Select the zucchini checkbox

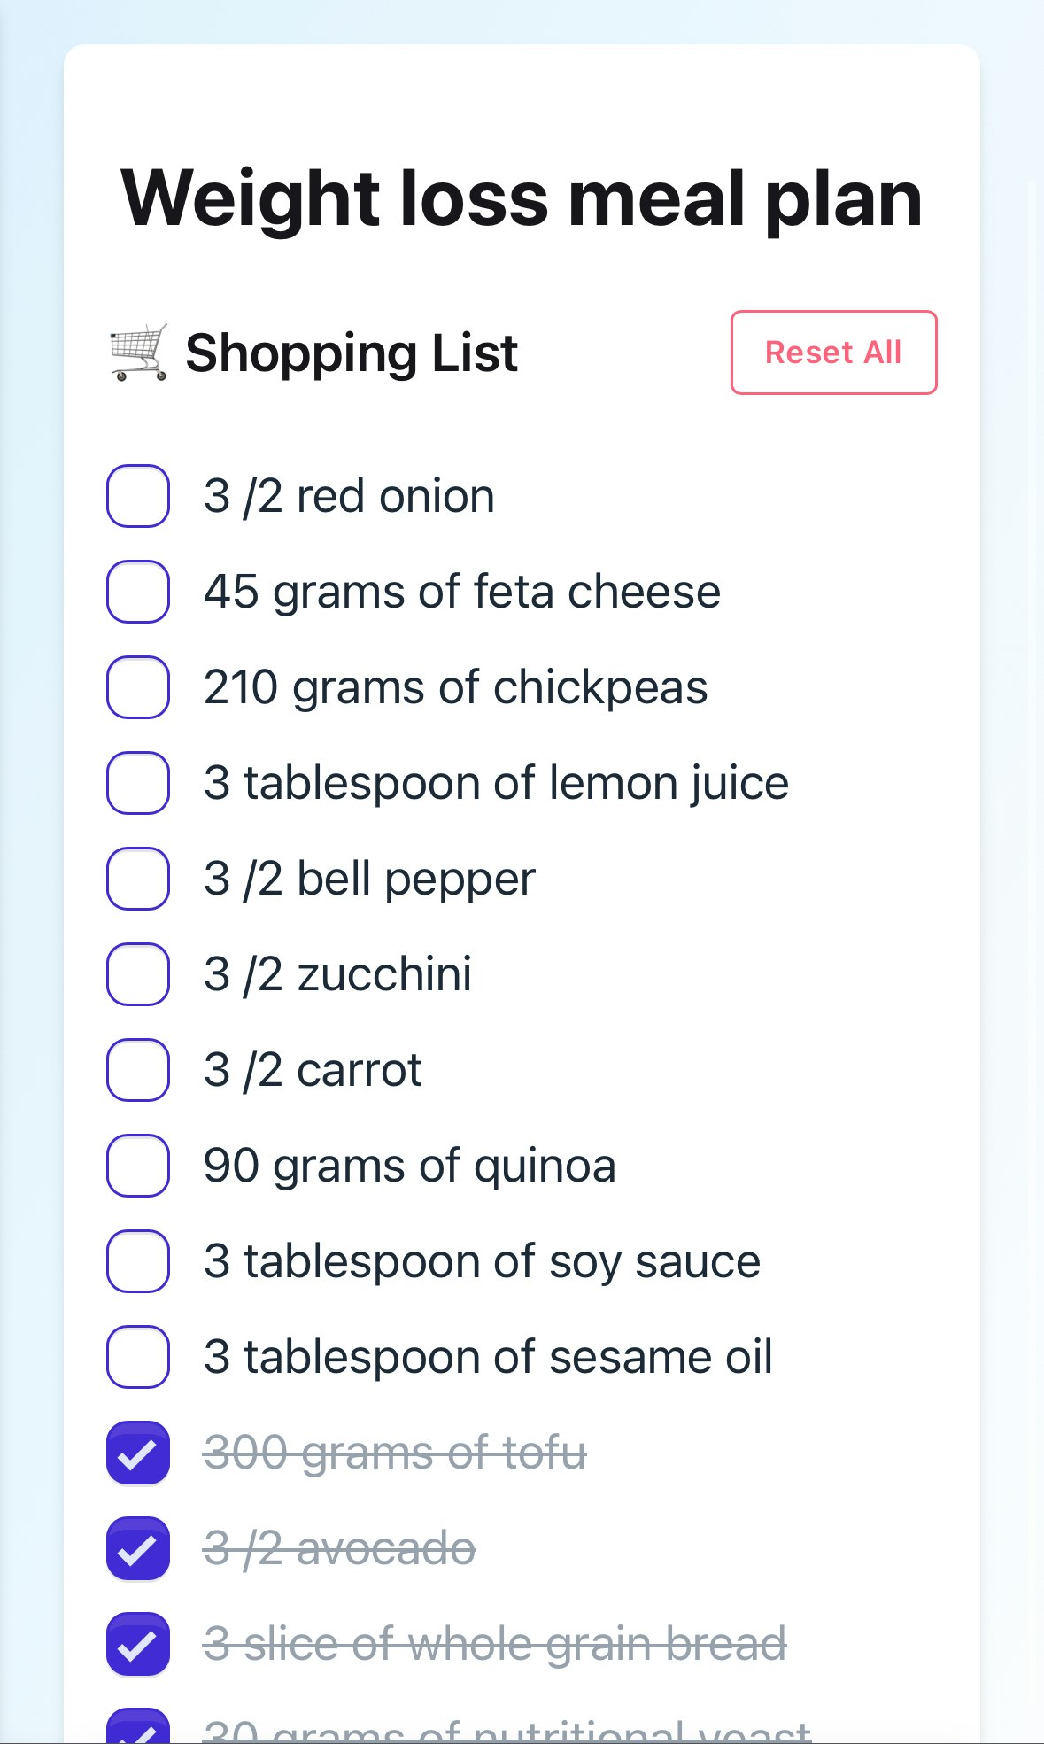138,974
